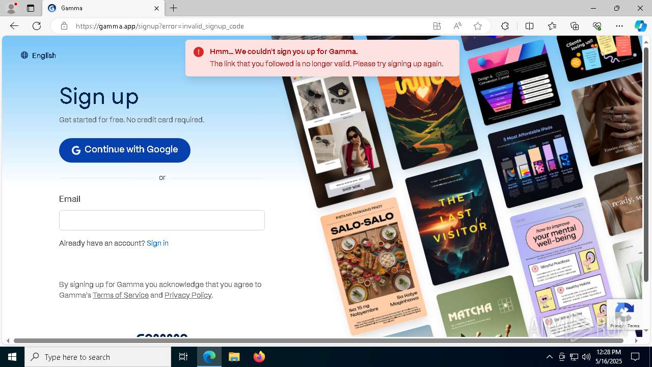Open Collections icon
Screen dimensions: 652x367
[x=575, y=26]
